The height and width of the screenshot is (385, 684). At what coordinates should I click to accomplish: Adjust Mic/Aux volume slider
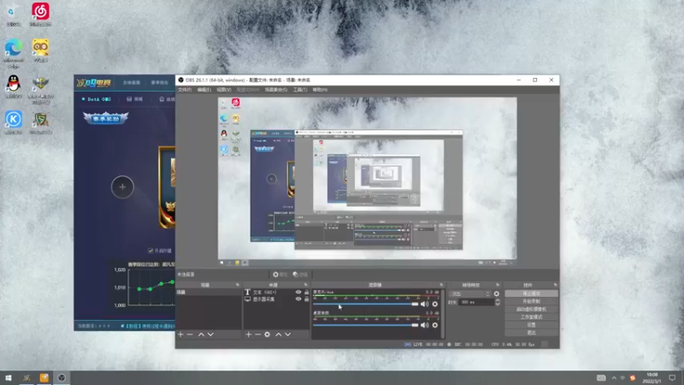click(366, 305)
